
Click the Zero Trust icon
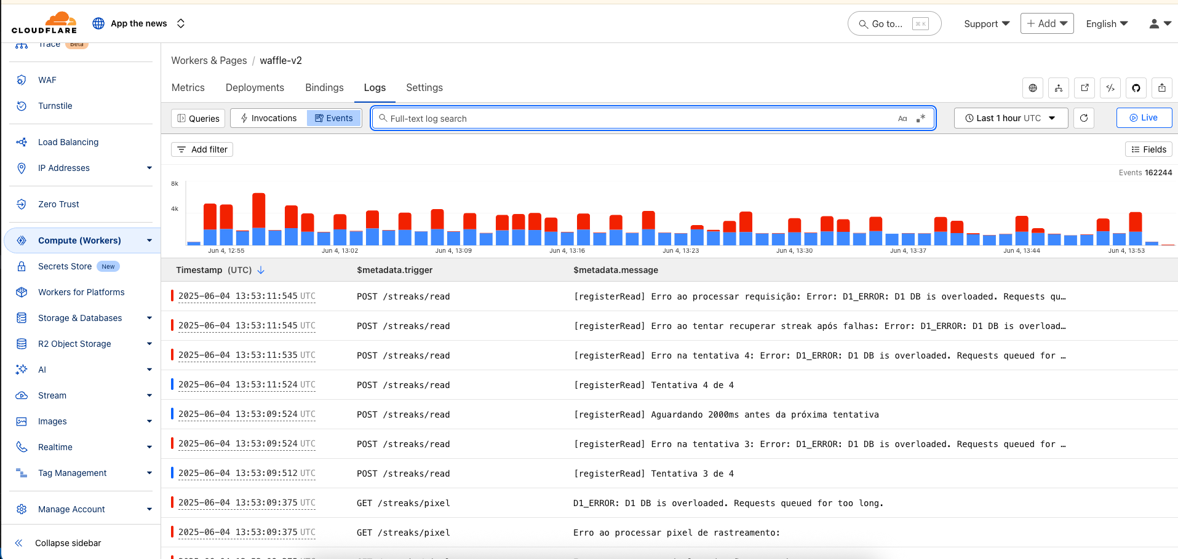point(22,204)
